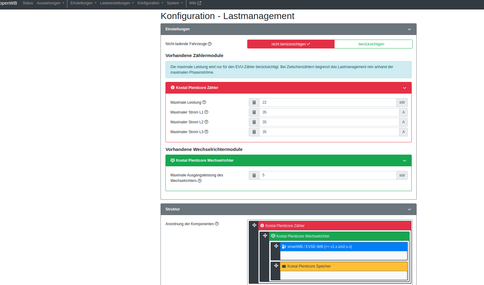
Task: Open the Auswertungen dropdown menu
Action: click(x=50, y=3)
